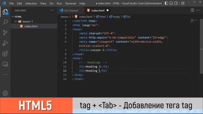This screenshot has height=114, width=203.
Task: Open the Source Control view
Action: [5, 33]
